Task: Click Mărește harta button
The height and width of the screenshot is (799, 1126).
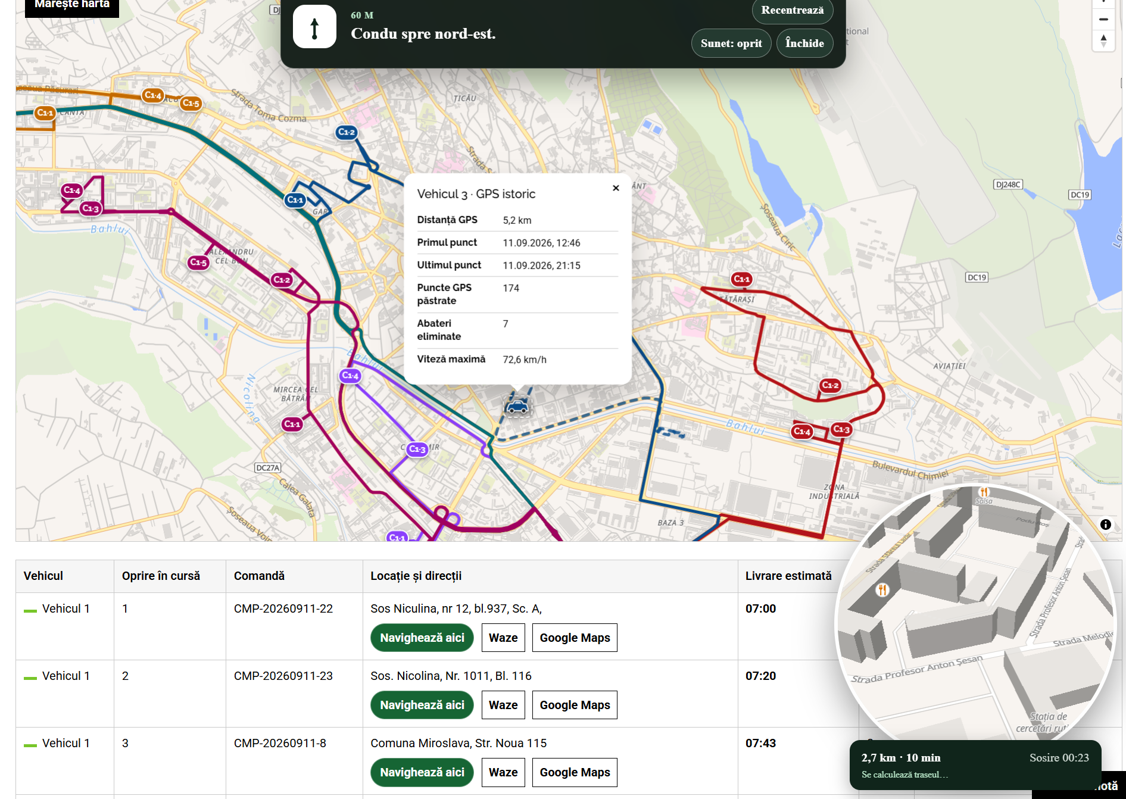Action: coord(72,6)
